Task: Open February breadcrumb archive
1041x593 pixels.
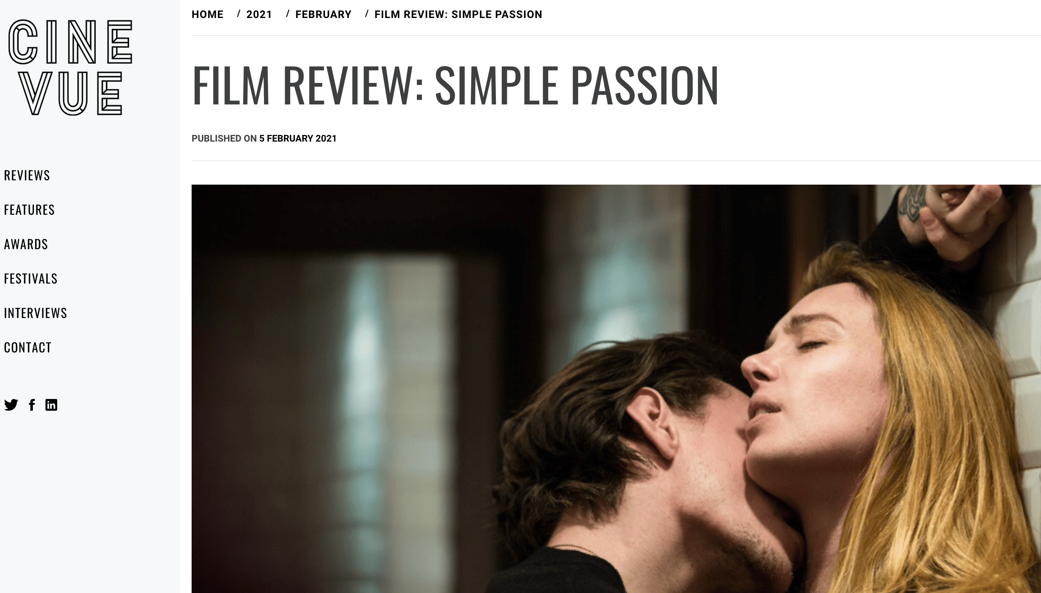Action: 323,14
